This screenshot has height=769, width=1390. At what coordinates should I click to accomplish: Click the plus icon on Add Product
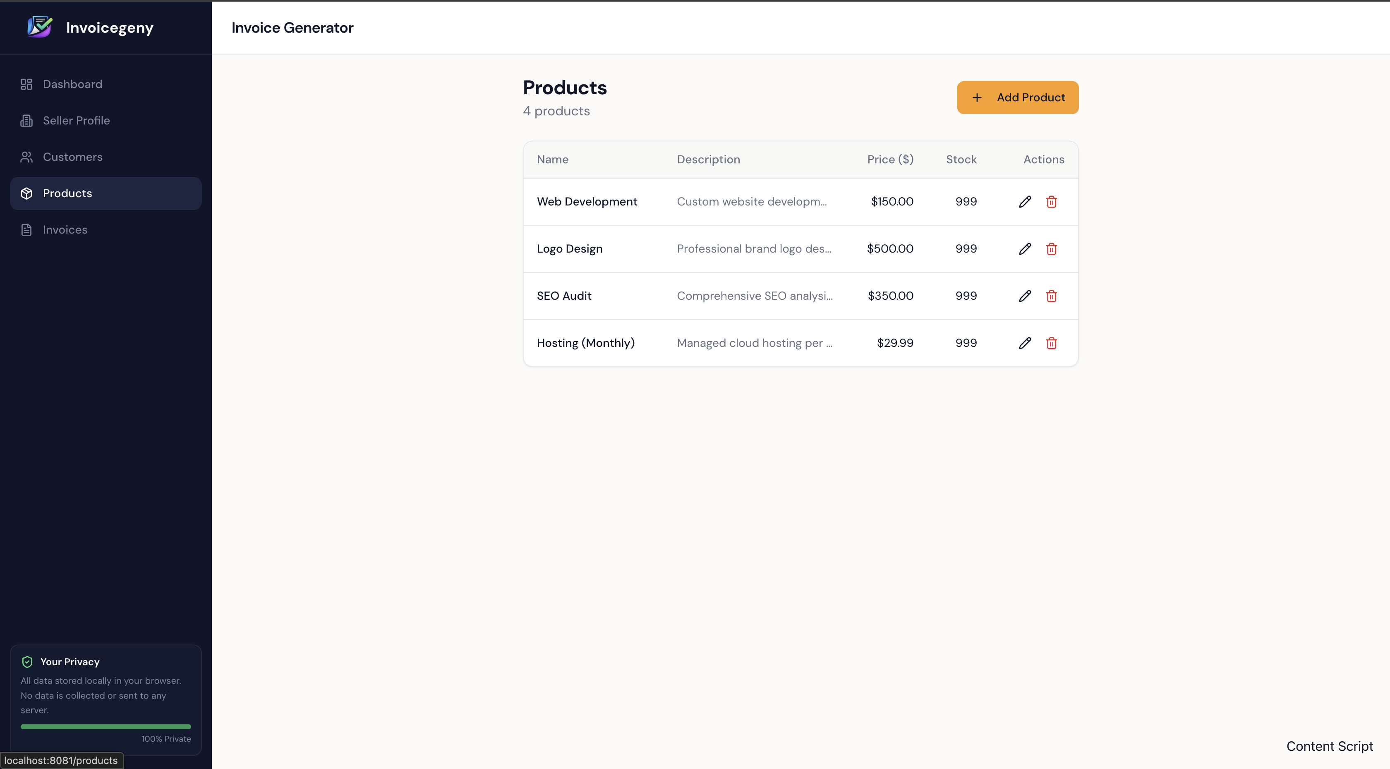pyautogui.click(x=977, y=98)
